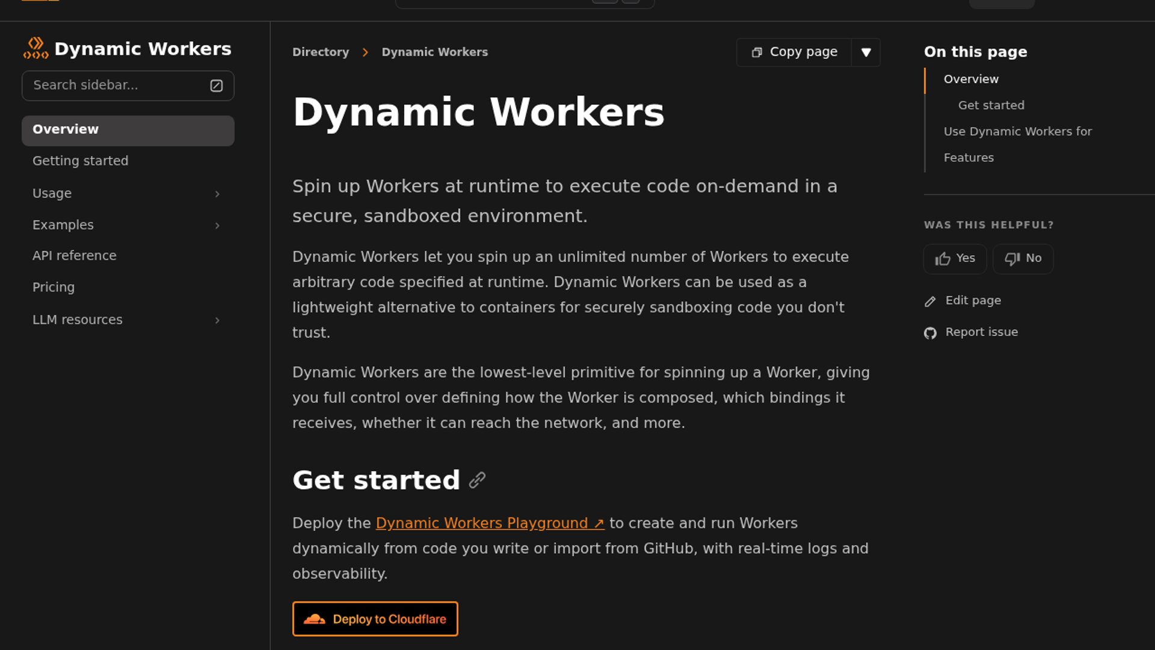Open Dynamic Workers Playground link

click(x=489, y=524)
